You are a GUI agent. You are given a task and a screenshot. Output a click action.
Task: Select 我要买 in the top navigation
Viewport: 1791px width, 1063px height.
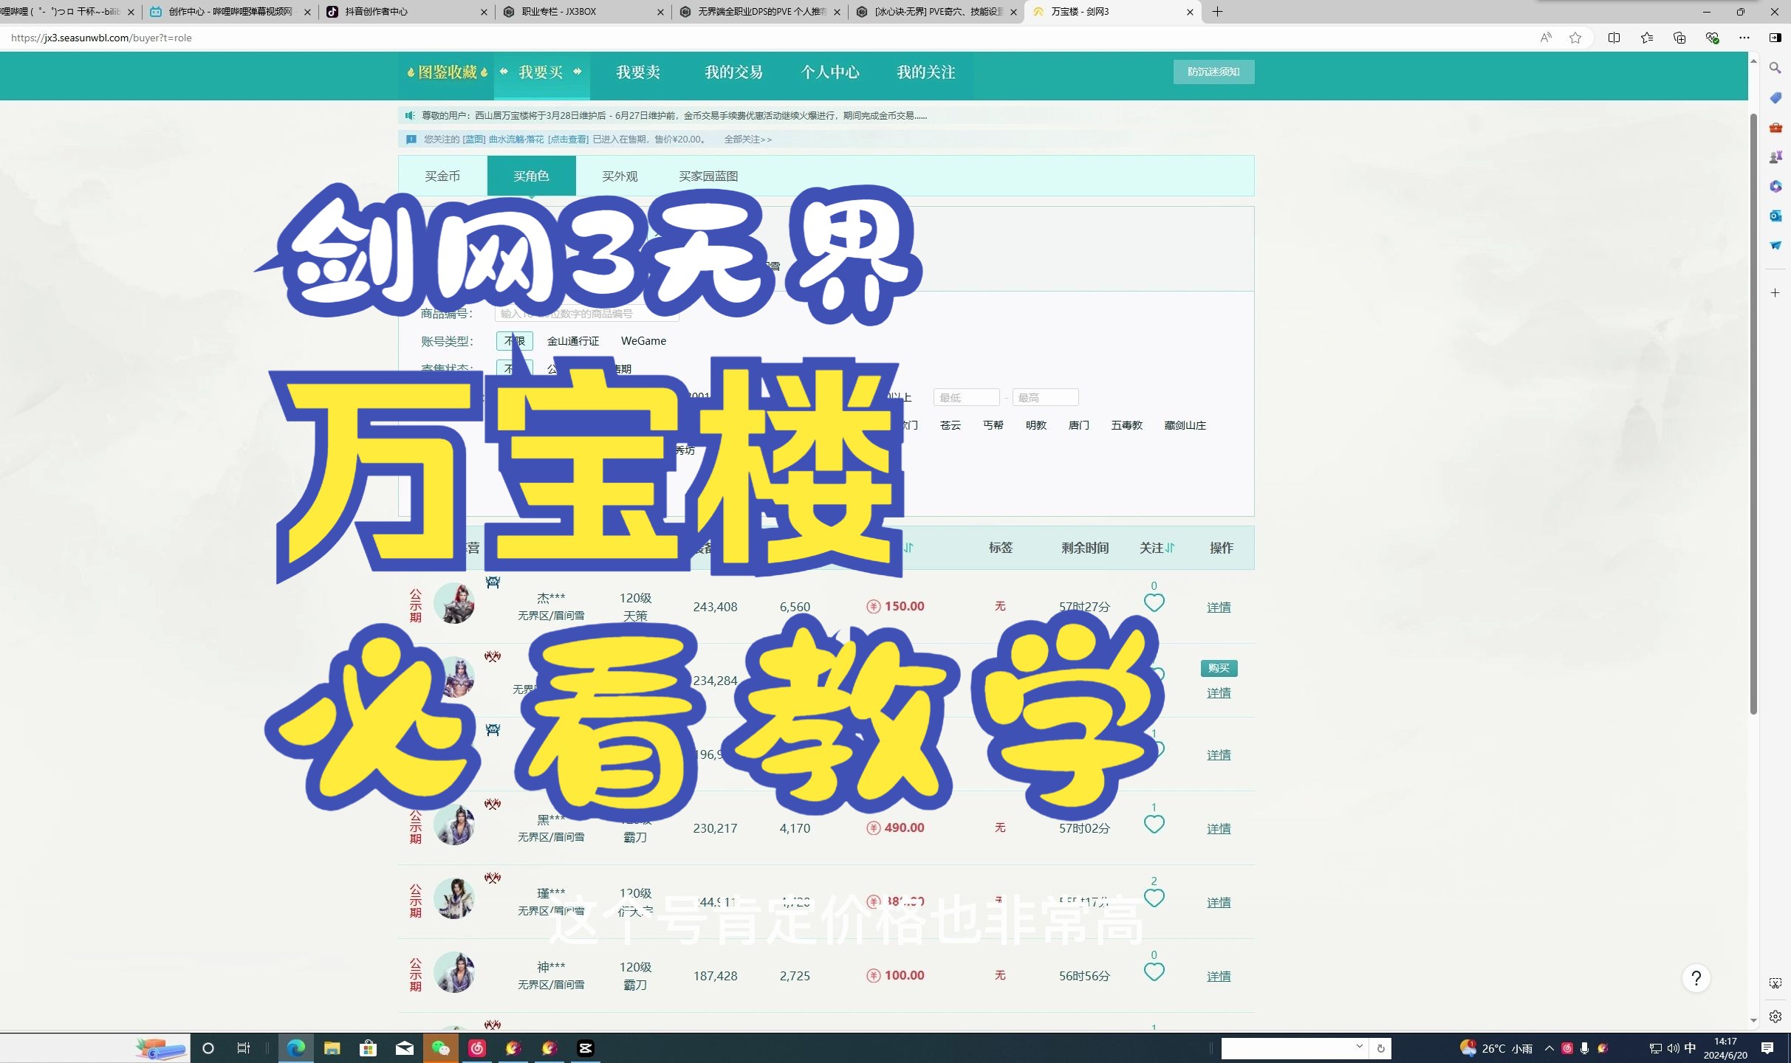pyautogui.click(x=541, y=72)
